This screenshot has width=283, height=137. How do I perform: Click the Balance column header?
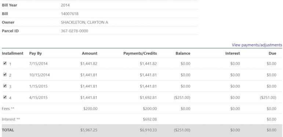coord(183,53)
